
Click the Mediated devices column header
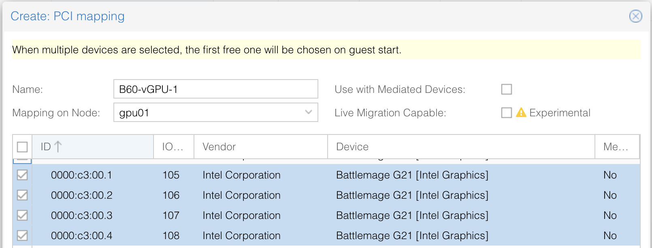pyautogui.click(x=616, y=147)
